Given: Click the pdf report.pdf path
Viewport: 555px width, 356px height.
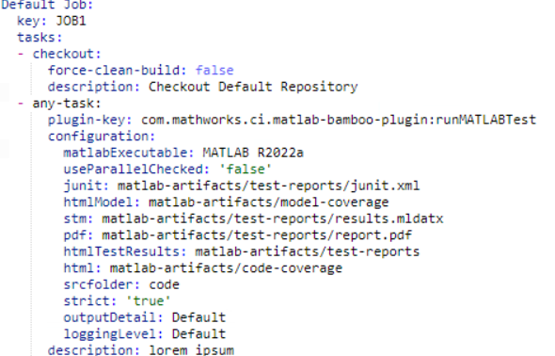Looking at the screenshot, I should pos(257,235).
